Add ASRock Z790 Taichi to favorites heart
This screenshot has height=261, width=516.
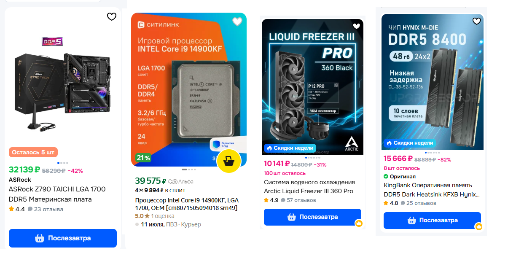(111, 17)
